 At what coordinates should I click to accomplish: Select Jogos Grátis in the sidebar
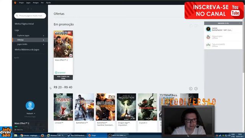(x=22, y=44)
